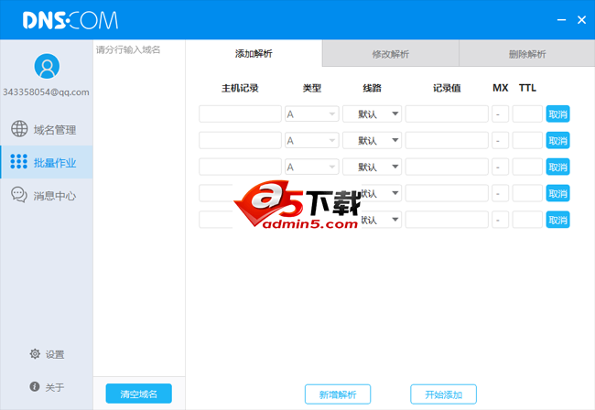The height and width of the screenshot is (410, 595).
Task: Switch to 删除解析 tab
Action: point(527,54)
